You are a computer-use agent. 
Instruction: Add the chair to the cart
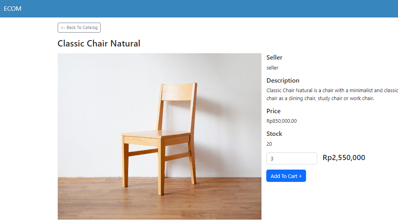[286, 176]
